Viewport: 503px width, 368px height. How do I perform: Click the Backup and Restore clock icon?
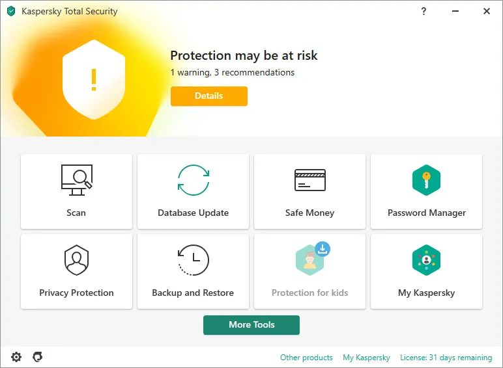click(194, 260)
